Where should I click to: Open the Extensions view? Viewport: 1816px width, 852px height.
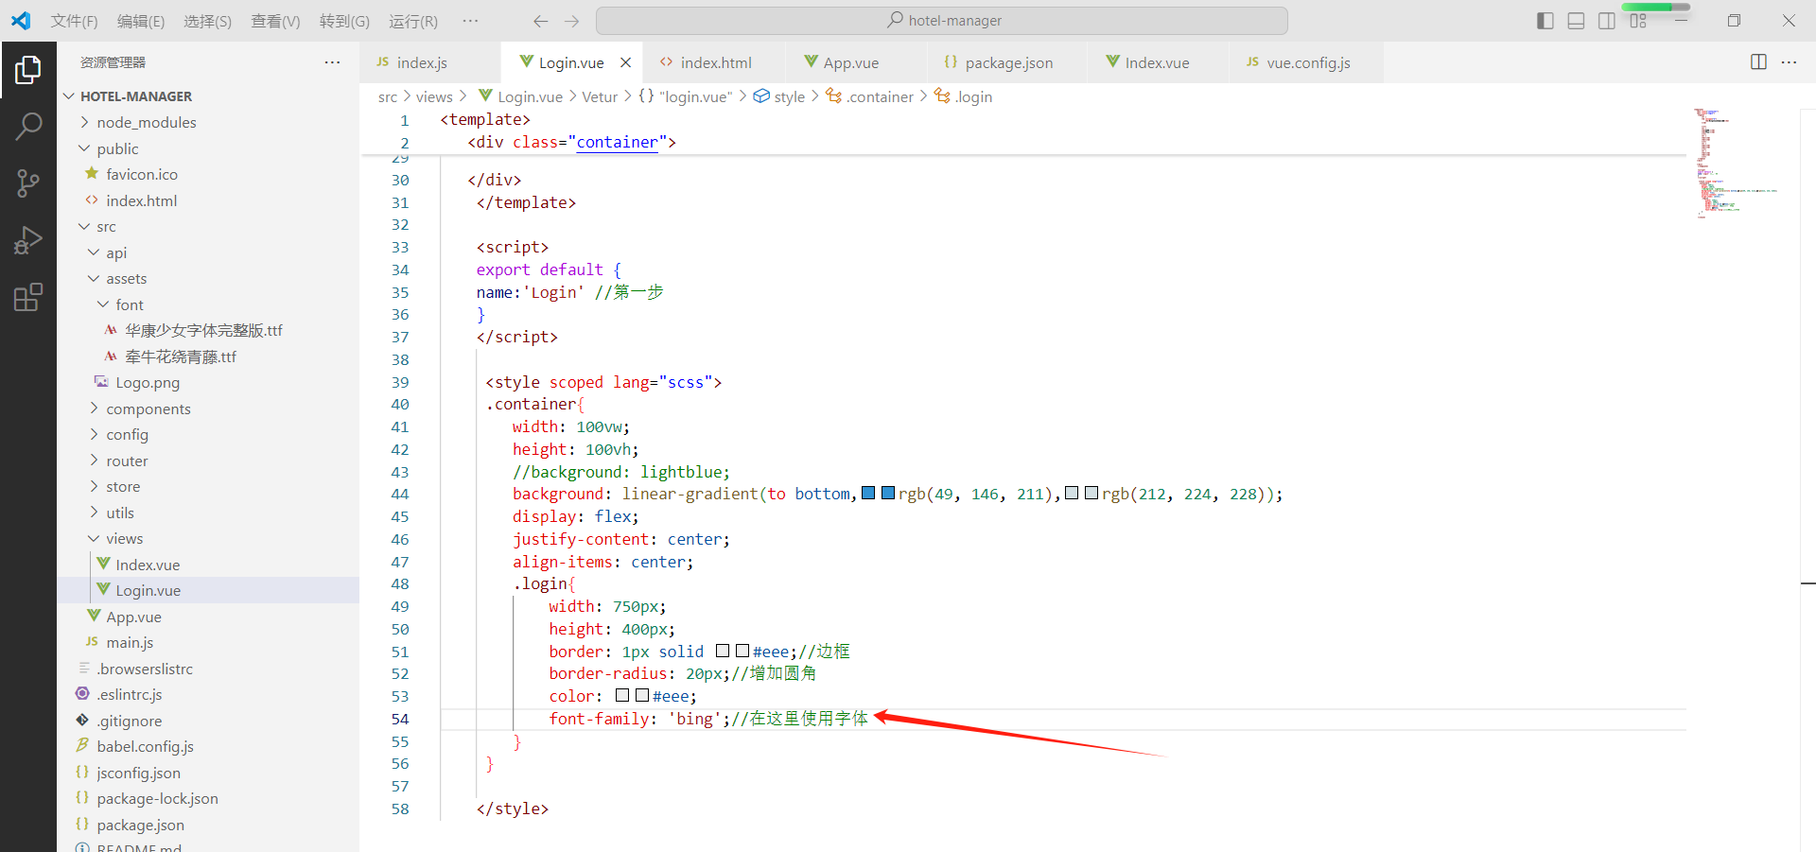pos(28,297)
